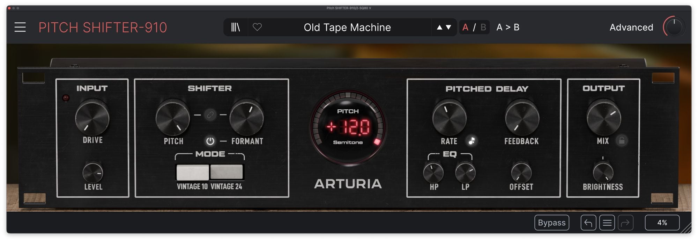The width and height of the screenshot is (698, 241).
Task: Click the Input Drive knob
Action: click(92, 118)
